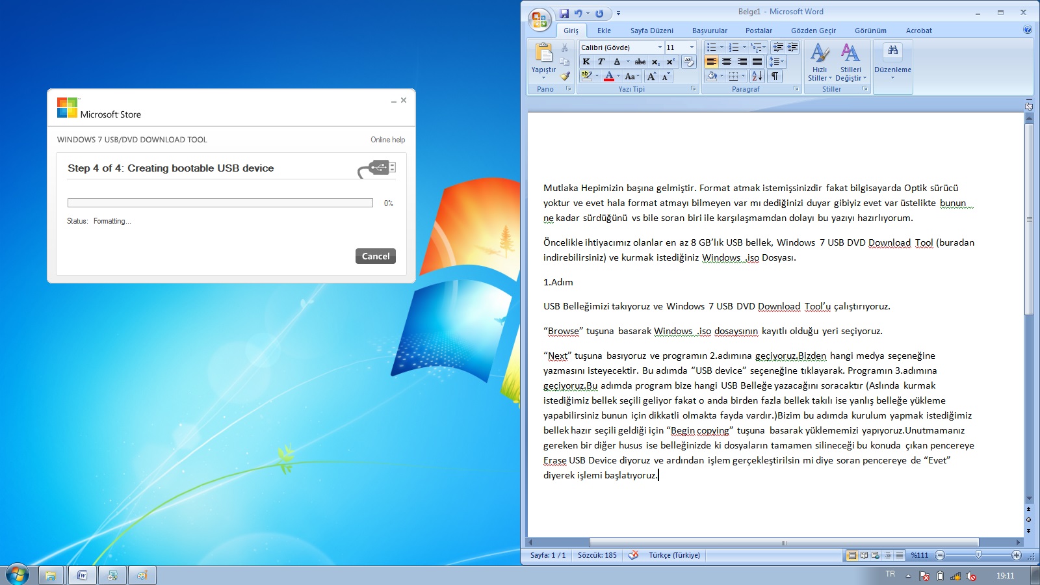The width and height of the screenshot is (1040, 585).
Task: Switch to the Postalar tab
Action: [x=759, y=31]
